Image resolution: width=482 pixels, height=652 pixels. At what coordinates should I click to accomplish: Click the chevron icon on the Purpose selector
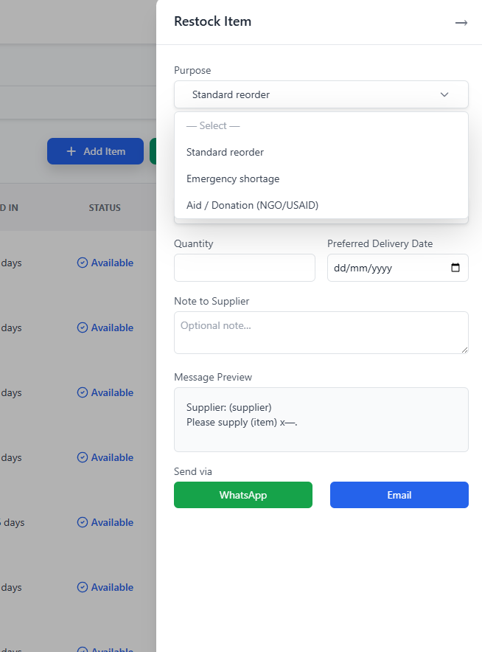click(444, 94)
